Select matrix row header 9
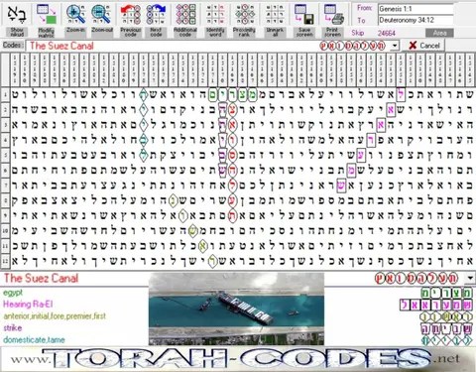This screenshot has width=476, height=372. pyautogui.click(x=5, y=216)
